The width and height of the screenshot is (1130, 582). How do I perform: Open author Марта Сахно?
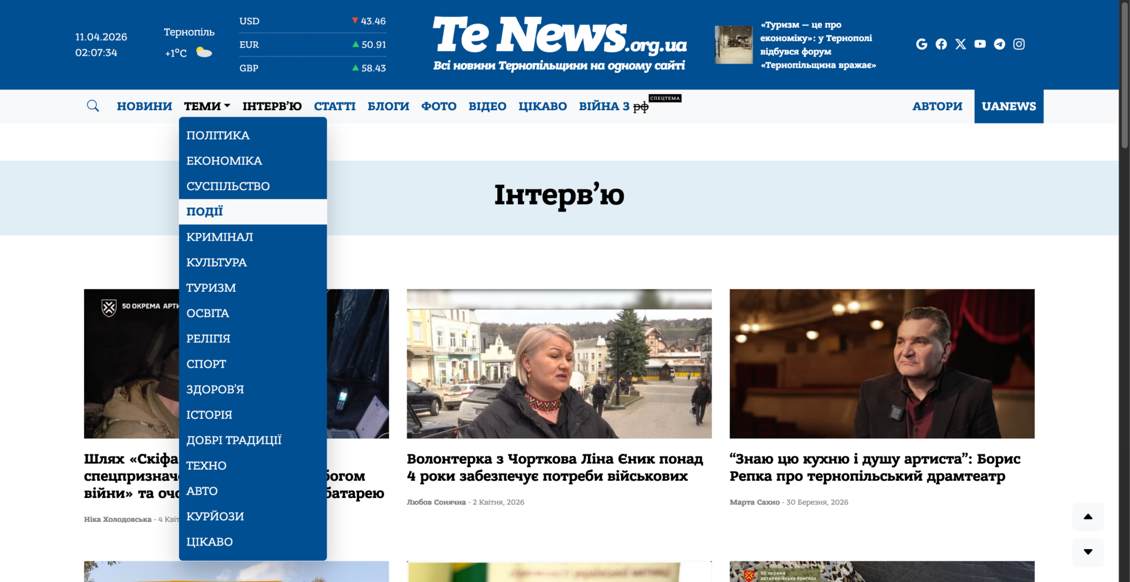click(x=755, y=502)
